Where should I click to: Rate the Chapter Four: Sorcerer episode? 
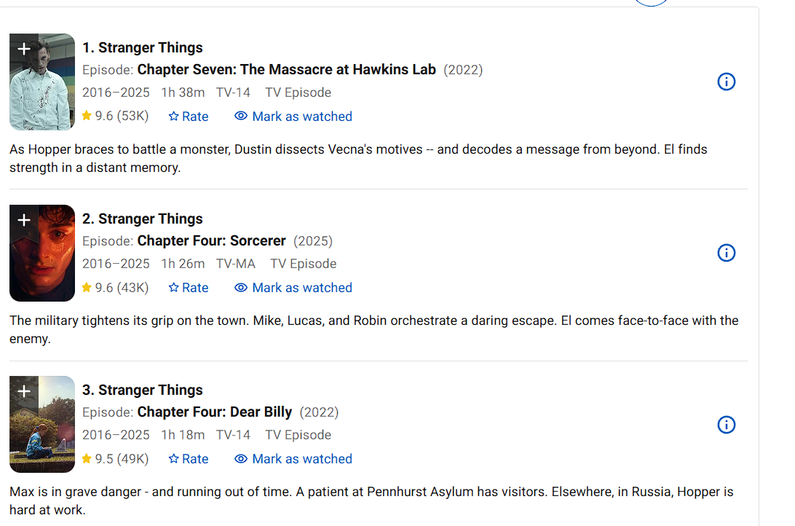pyautogui.click(x=189, y=288)
